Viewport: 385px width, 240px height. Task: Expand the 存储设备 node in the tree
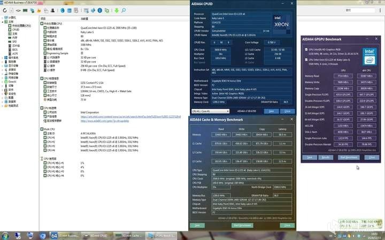3,74
